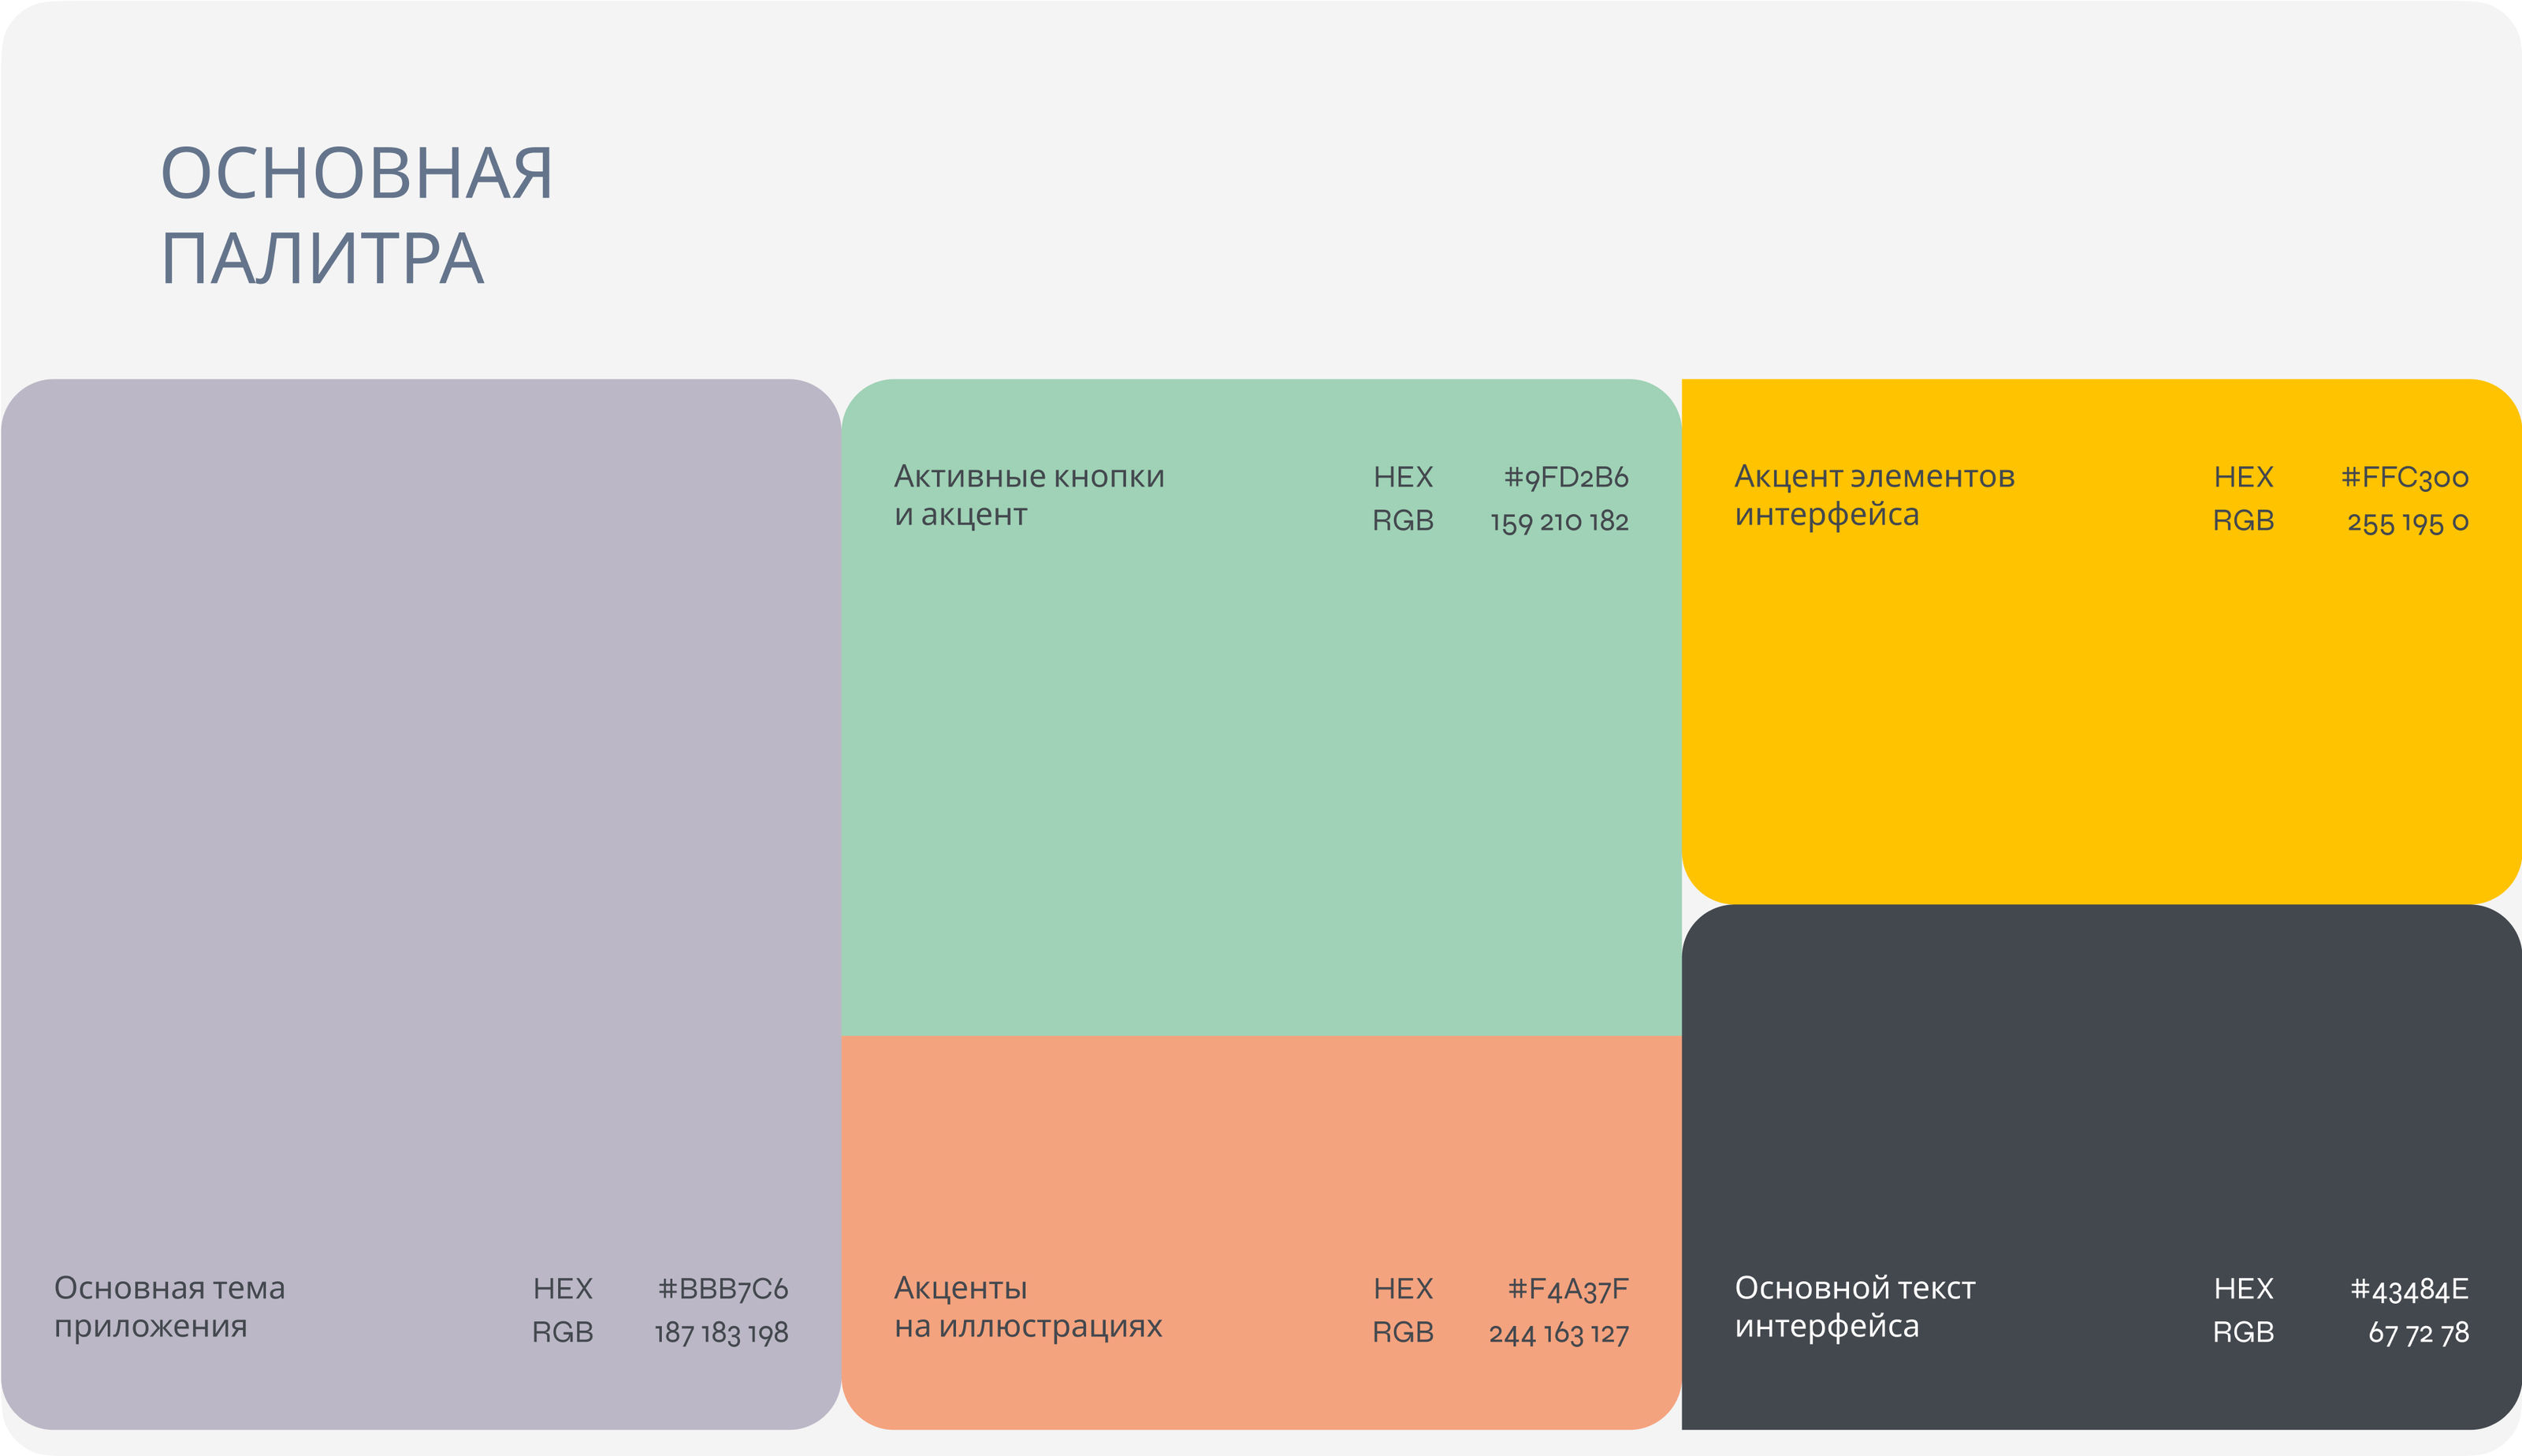Click 'Акценты на иллюстрациях' label
The height and width of the screenshot is (1456, 2522).
coord(1028,1307)
